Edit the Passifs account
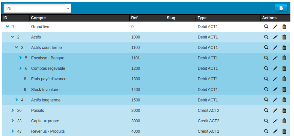294x136 pixels. 275,111
